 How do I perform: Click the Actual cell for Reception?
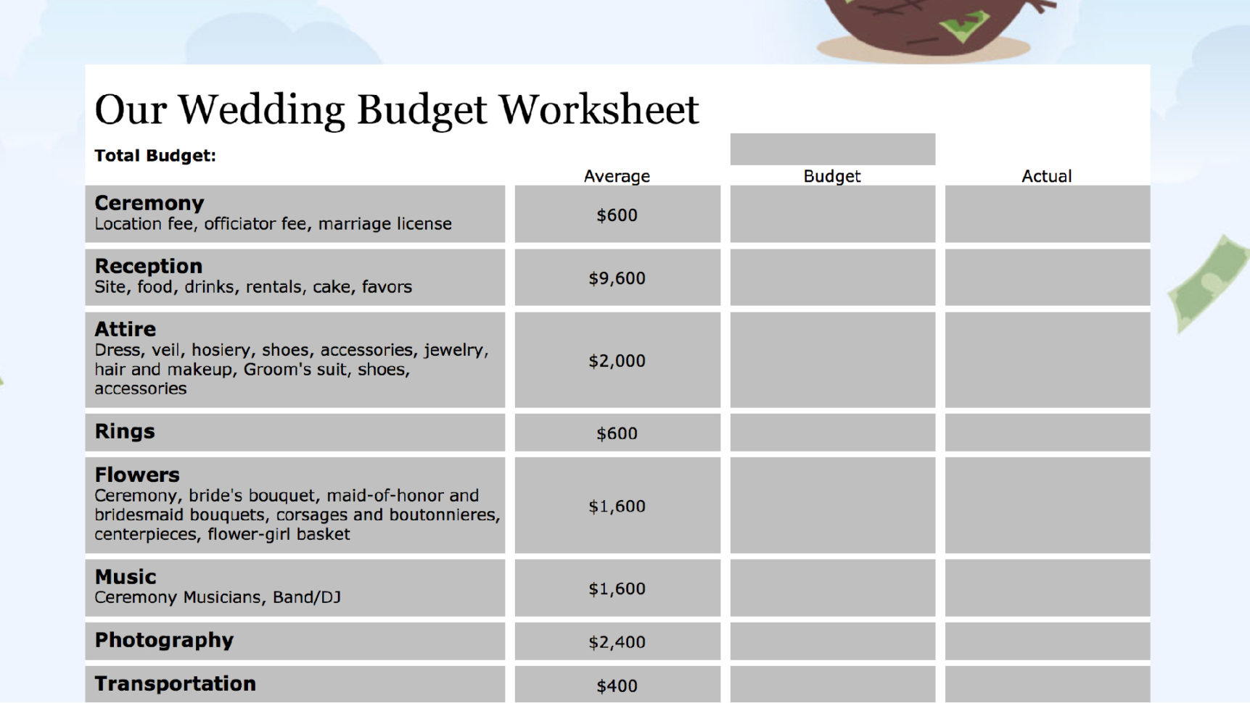pyautogui.click(x=1047, y=277)
